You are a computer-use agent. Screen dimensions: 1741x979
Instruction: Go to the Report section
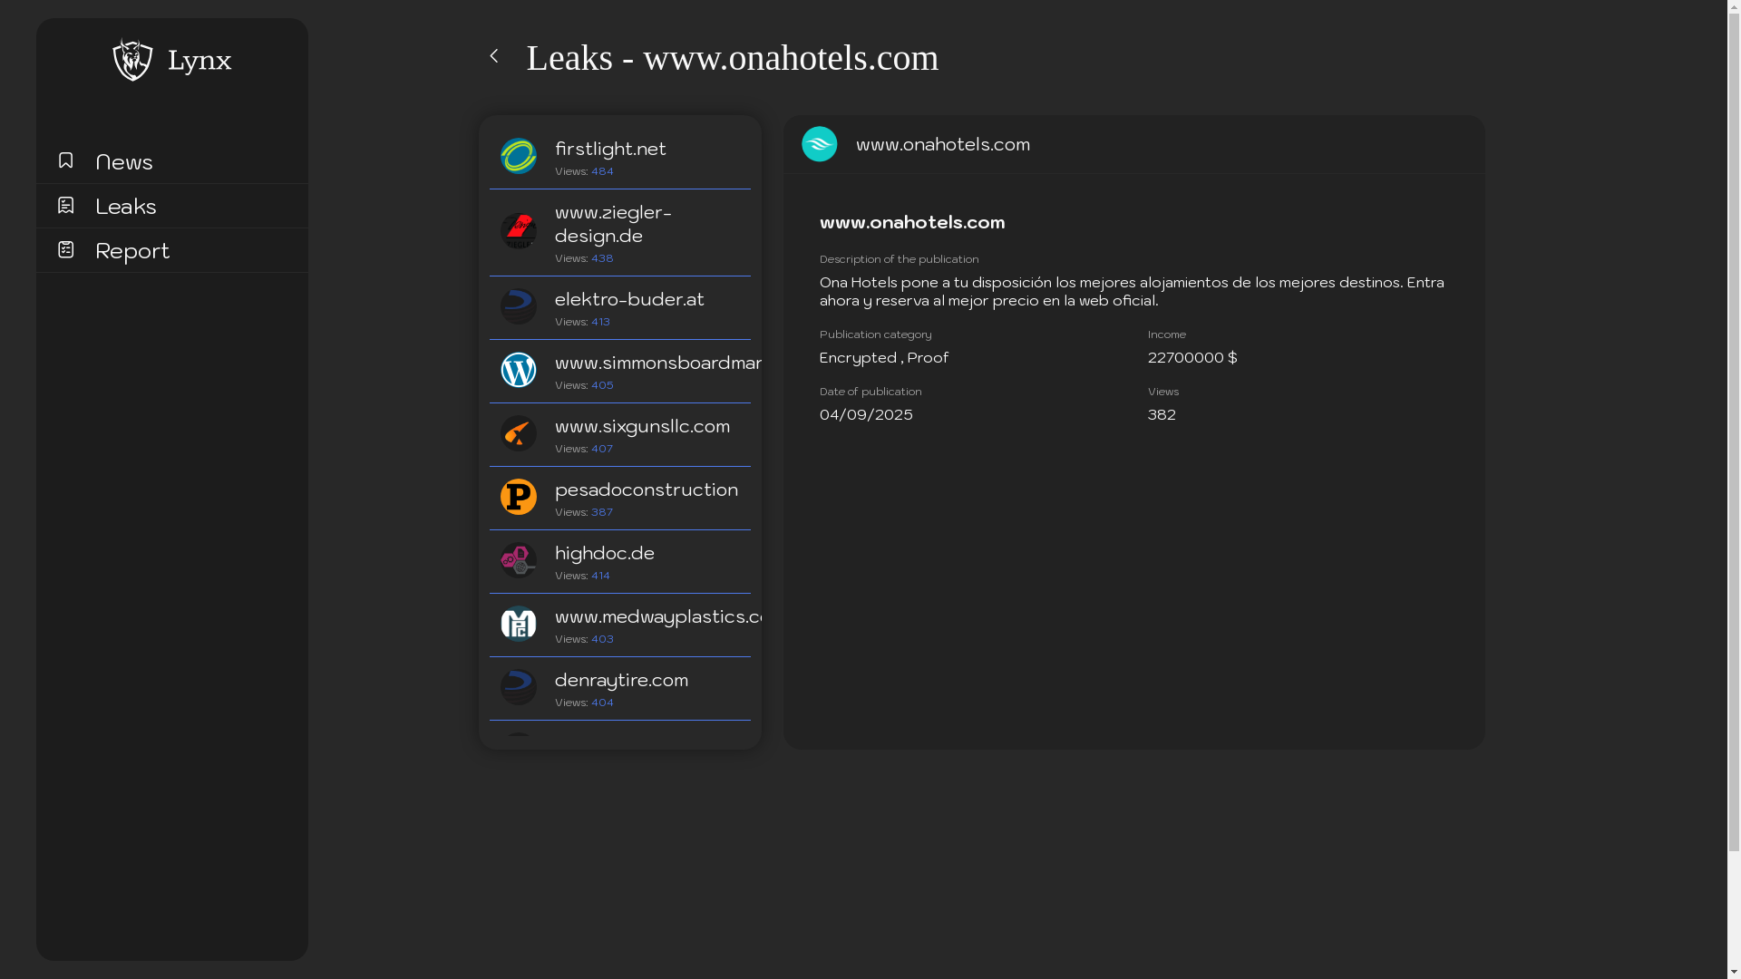[x=132, y=251]
